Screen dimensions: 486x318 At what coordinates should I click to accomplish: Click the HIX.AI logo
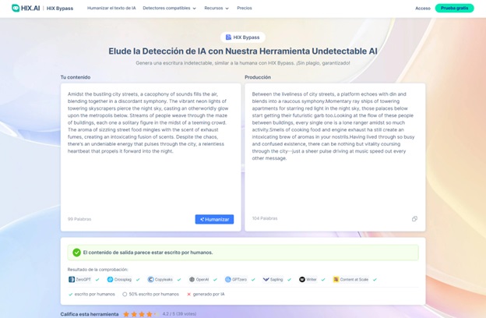pyautogui.click(x=26, y=8)
